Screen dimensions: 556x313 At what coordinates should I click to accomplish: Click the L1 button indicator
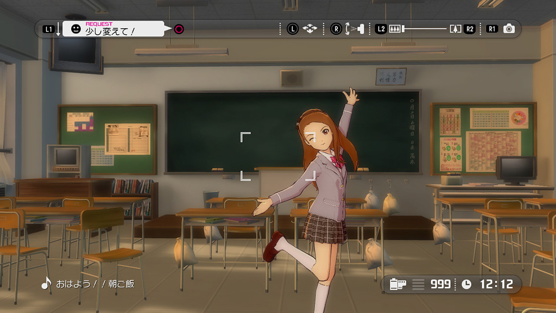click(48, 29)
